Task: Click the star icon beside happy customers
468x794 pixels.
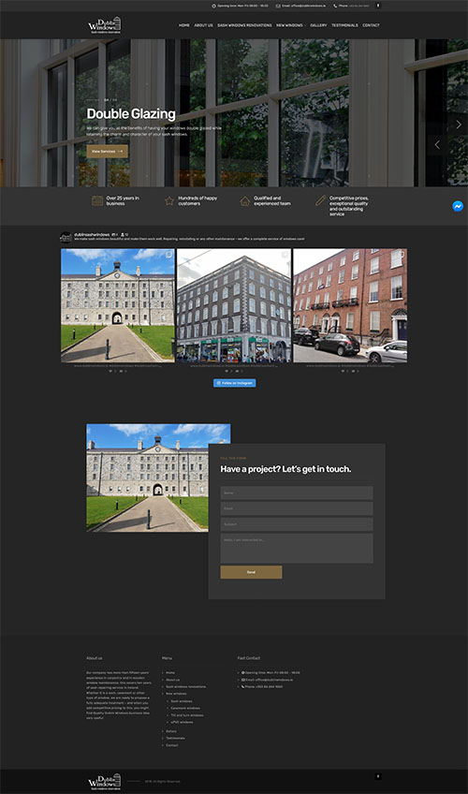Action: [x=169, y=201]
